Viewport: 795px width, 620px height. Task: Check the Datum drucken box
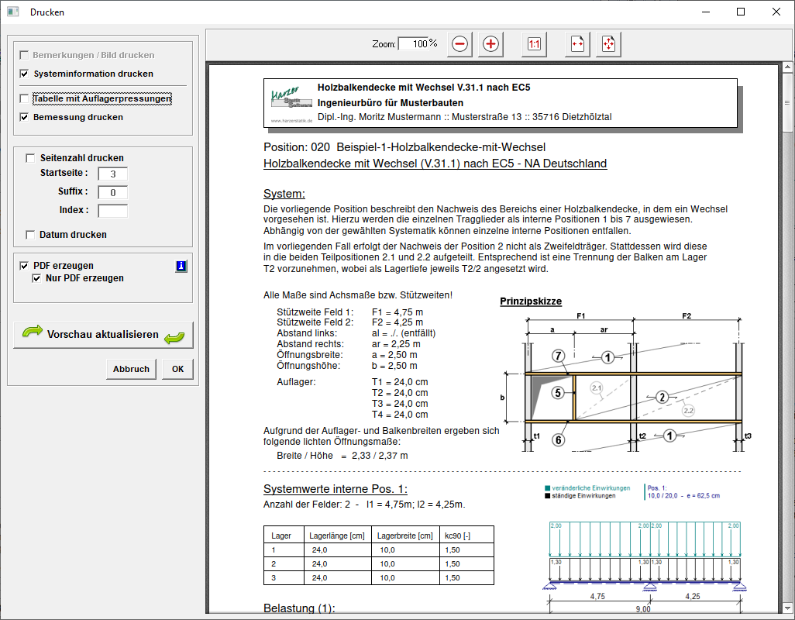click(31, 235)
